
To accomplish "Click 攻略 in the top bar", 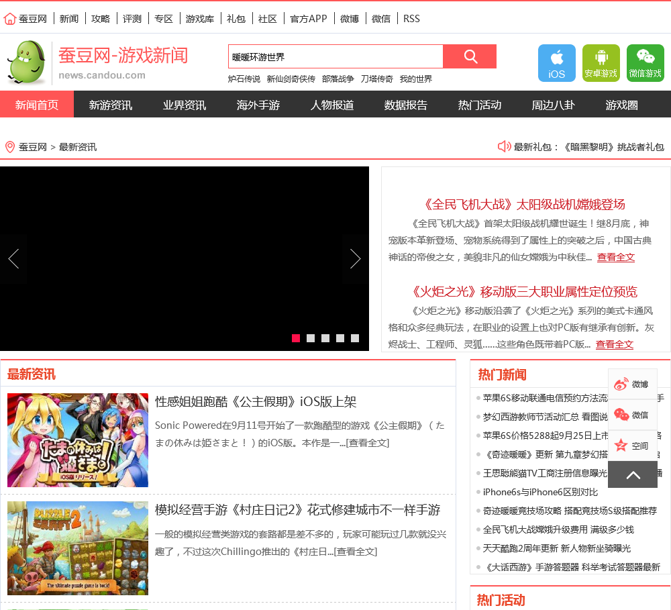I will point(101,19).
